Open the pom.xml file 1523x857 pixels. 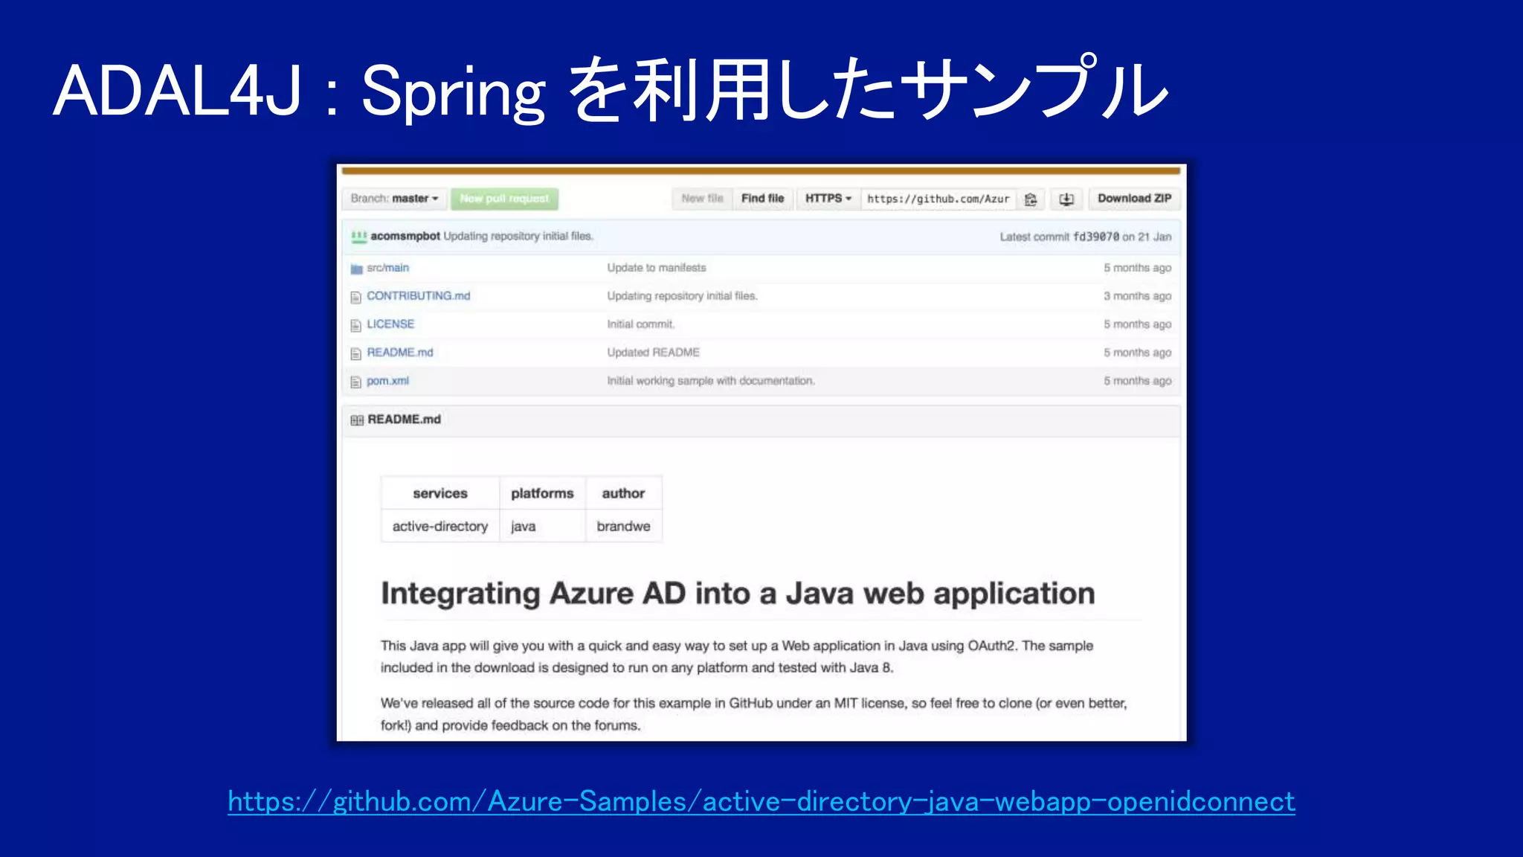click(387, 381)
